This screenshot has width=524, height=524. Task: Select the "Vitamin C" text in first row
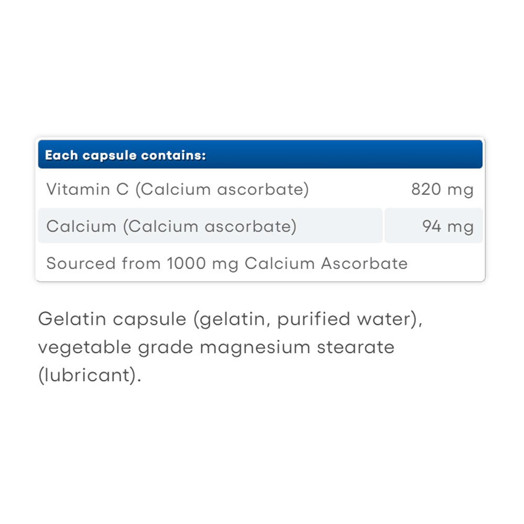tap(87, 189)
